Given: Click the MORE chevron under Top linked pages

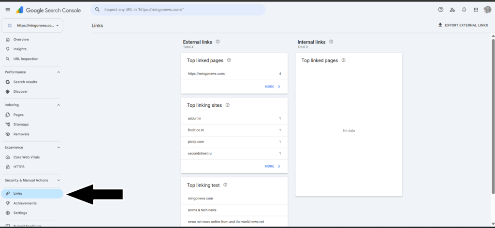Looking at the screenshot, I should 279,86.
